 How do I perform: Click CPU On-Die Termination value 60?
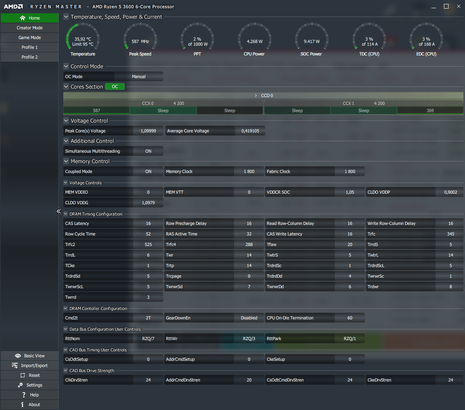(x=350, y=318)
